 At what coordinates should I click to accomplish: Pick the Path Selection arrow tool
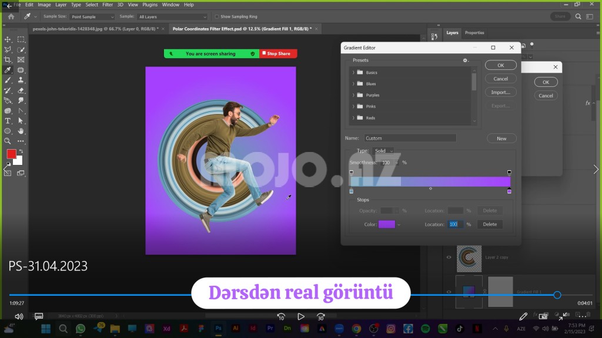click(21, 121)
